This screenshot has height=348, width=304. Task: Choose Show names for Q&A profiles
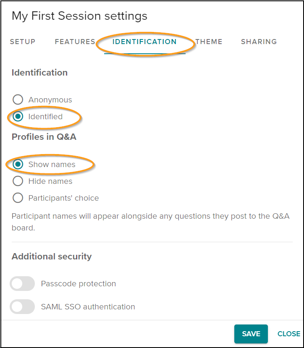[x=18, y=164]
